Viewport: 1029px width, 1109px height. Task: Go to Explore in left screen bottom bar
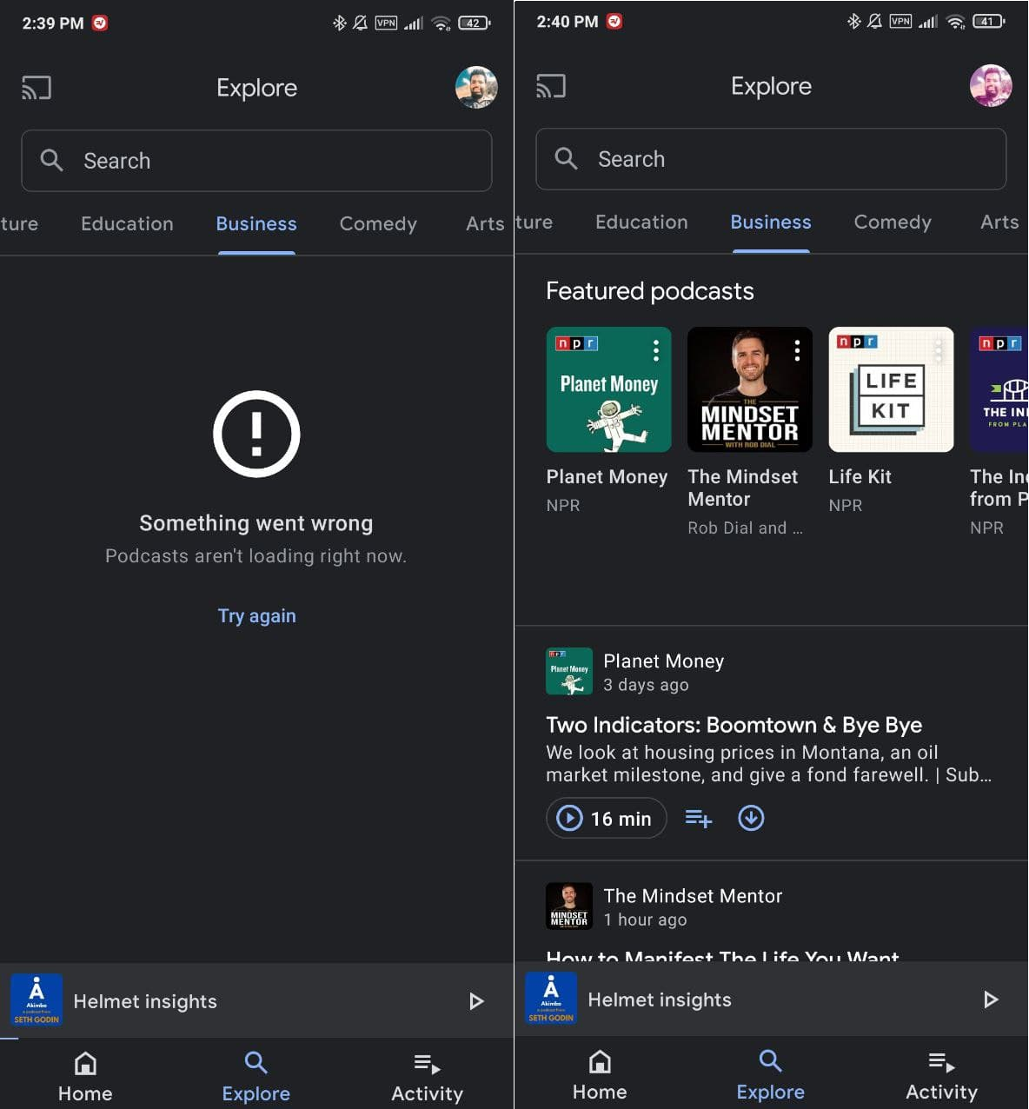[x=256, y=1076]
